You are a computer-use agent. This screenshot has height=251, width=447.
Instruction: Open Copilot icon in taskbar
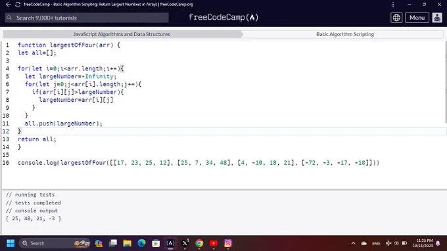click(99, 243)
